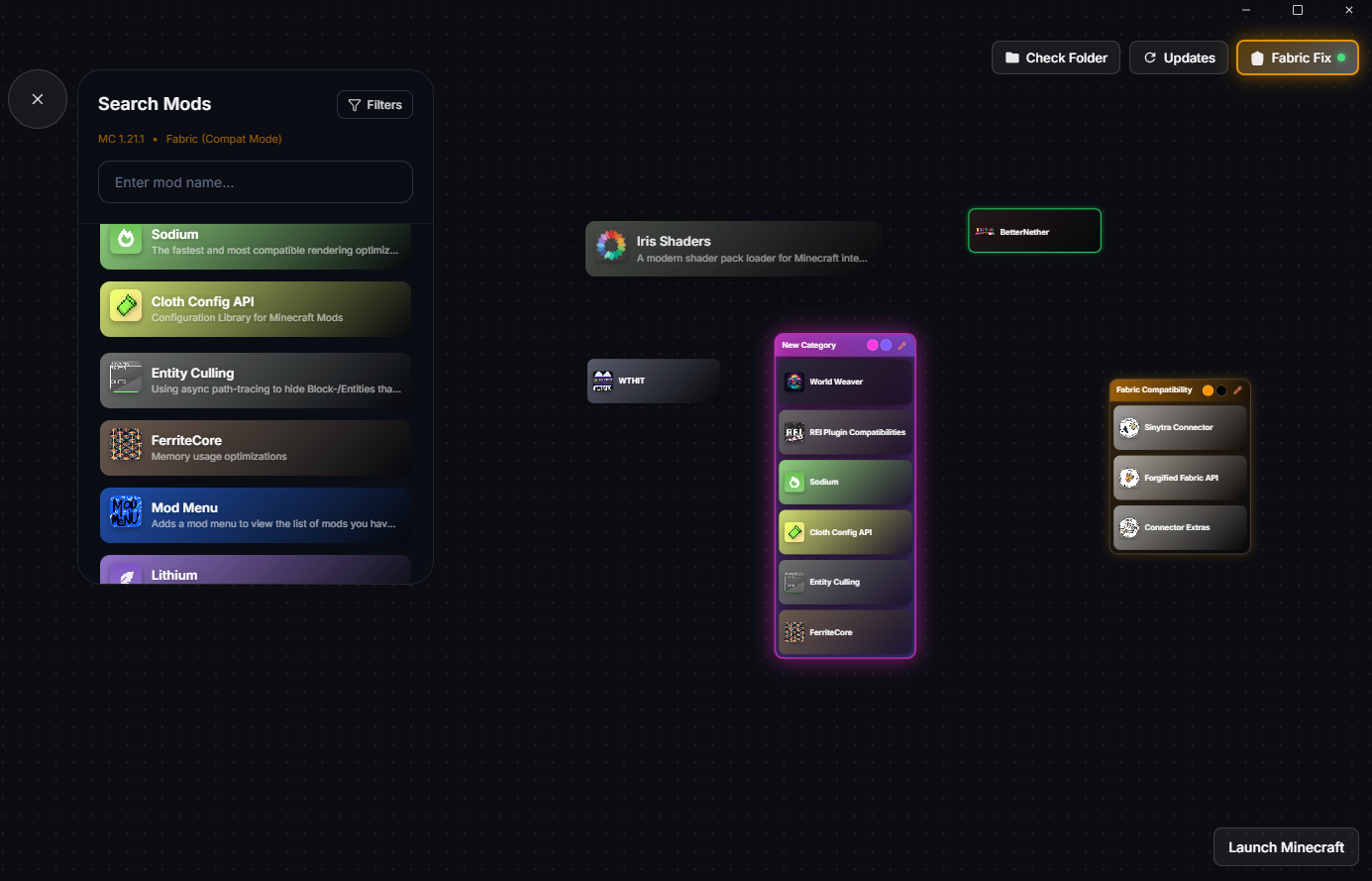Select Lithium in the search results
This screenshot has width=1372, height=881.
pyautogui.click(x=256, y=570)
